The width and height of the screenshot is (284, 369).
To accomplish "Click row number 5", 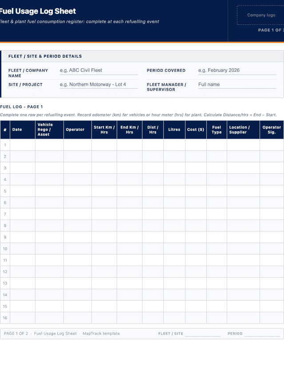I will [5, 191].
